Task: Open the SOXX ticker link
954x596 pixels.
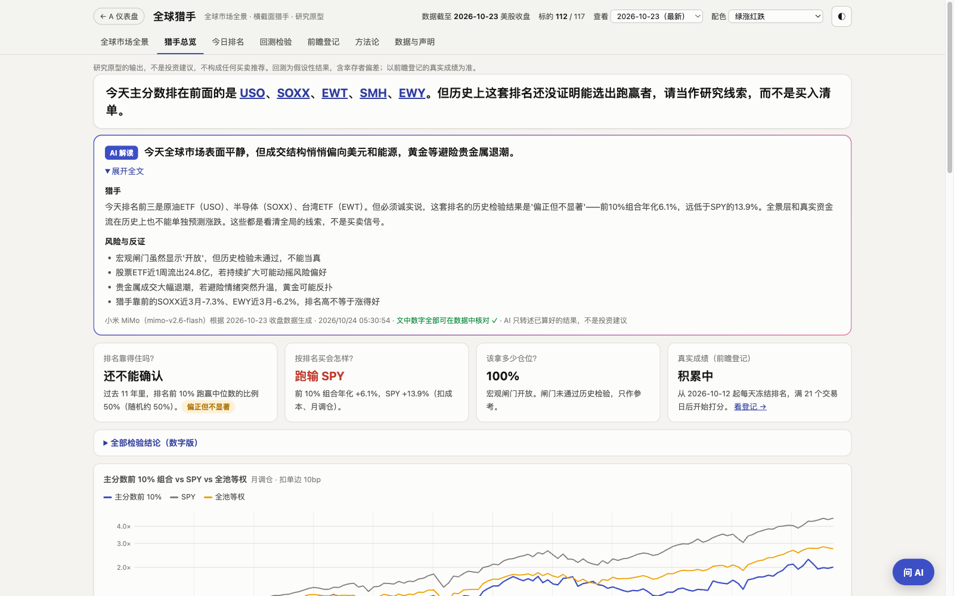Action: 293,93
